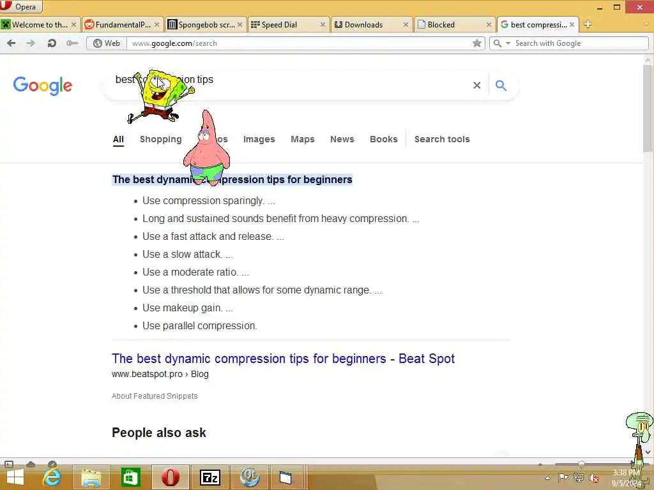Screen dimensions: 654x490
Task: Click 'Use parallel compression' line
Action: [200, 326]
